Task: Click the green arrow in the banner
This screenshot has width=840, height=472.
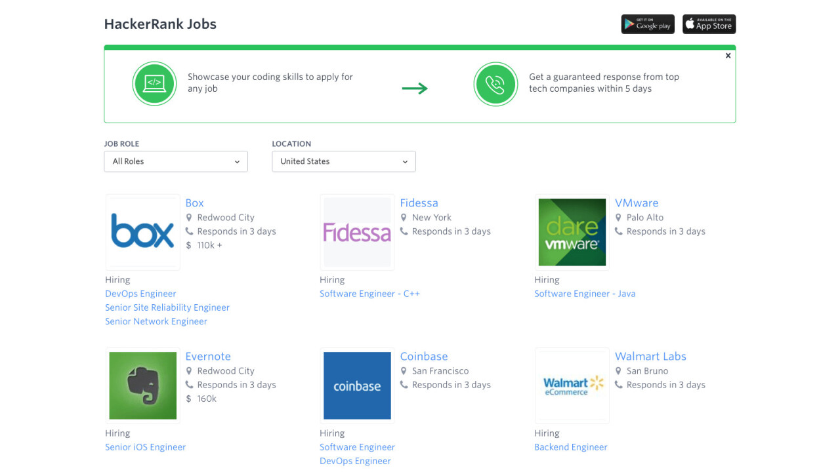Action: (x=415, y=88)
